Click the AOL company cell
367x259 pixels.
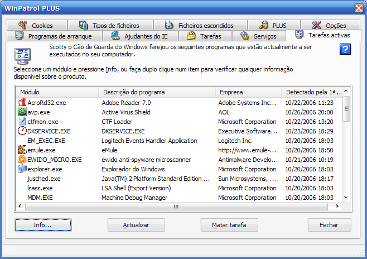tap(224, 112)
